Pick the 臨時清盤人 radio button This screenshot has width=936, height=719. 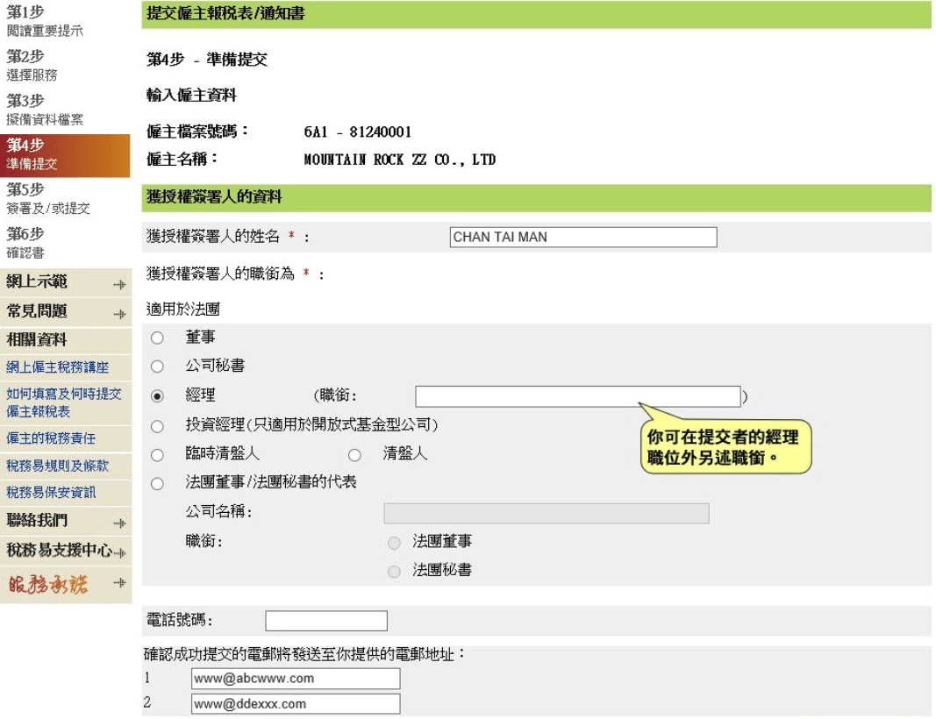pos(157,455)
